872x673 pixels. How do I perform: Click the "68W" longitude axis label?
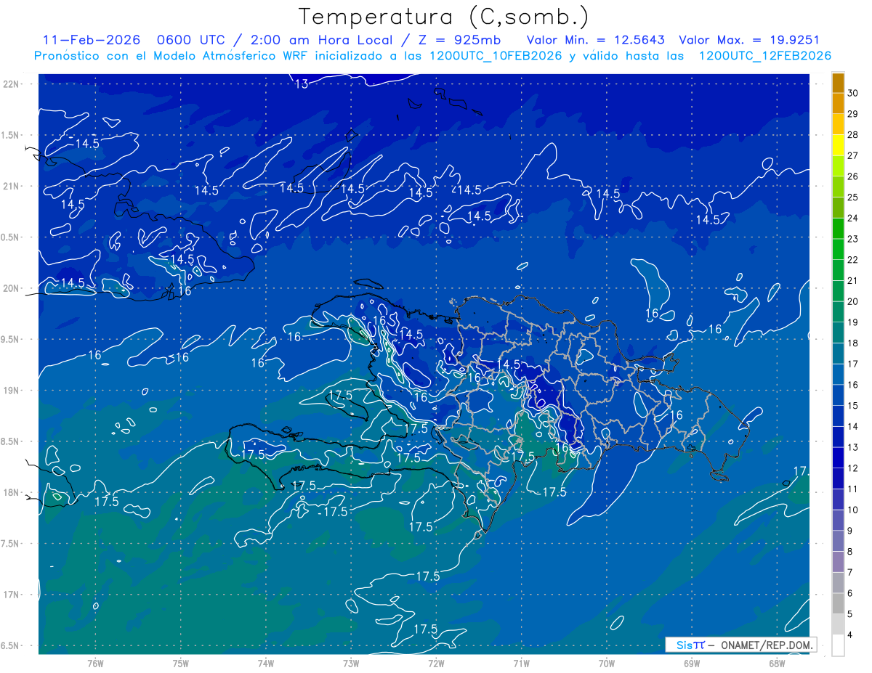pos(777,663)
